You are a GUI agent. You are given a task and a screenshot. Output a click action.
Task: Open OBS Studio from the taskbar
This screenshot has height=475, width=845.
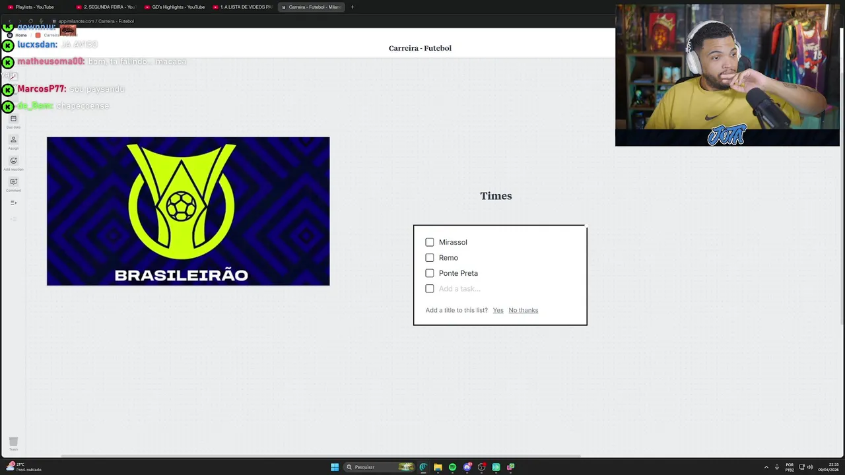(481, 467)
